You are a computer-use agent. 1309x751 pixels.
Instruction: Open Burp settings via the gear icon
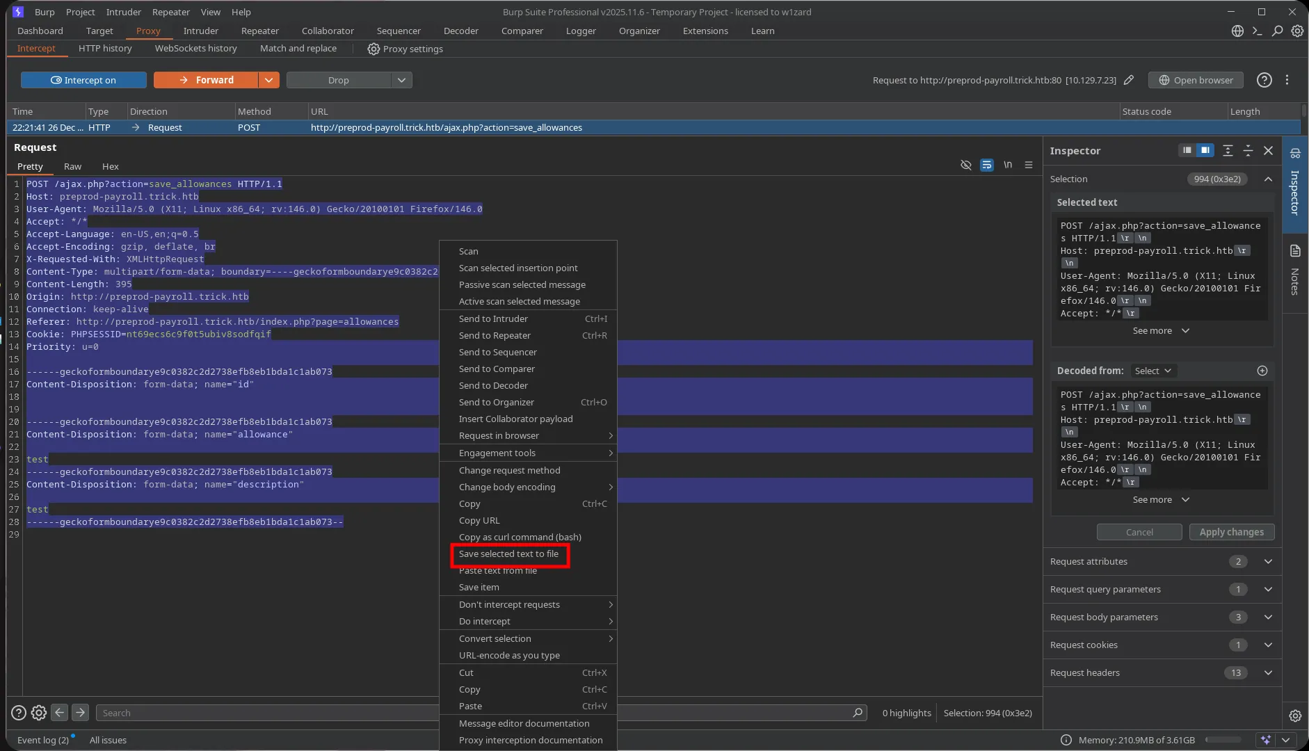(1298, 31)
